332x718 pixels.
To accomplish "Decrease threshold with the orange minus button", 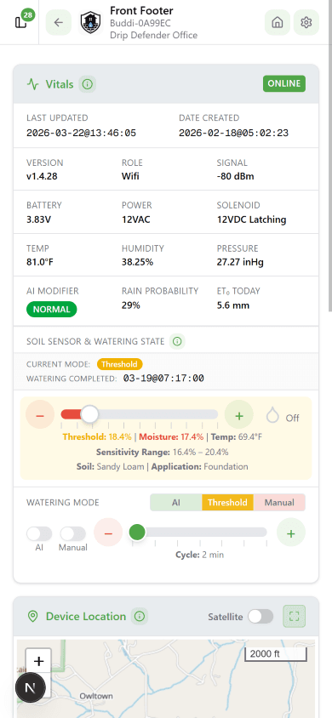I will pos(40,414).
